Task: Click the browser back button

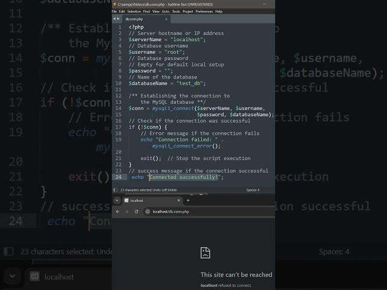Action: 117,211
